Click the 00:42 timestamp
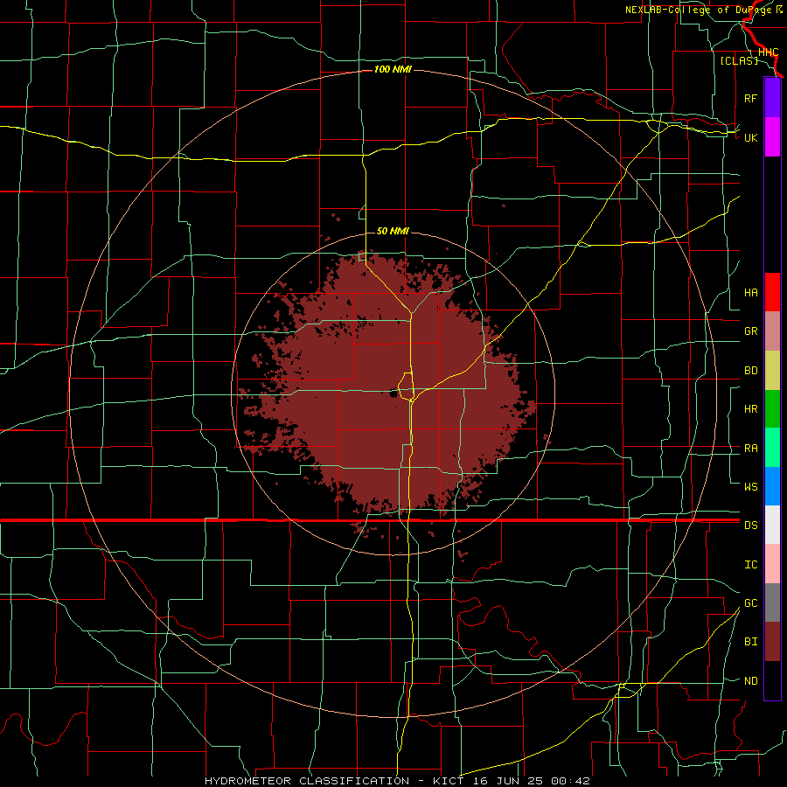This screenshot has height=787, width=787. tap(571, 781)
